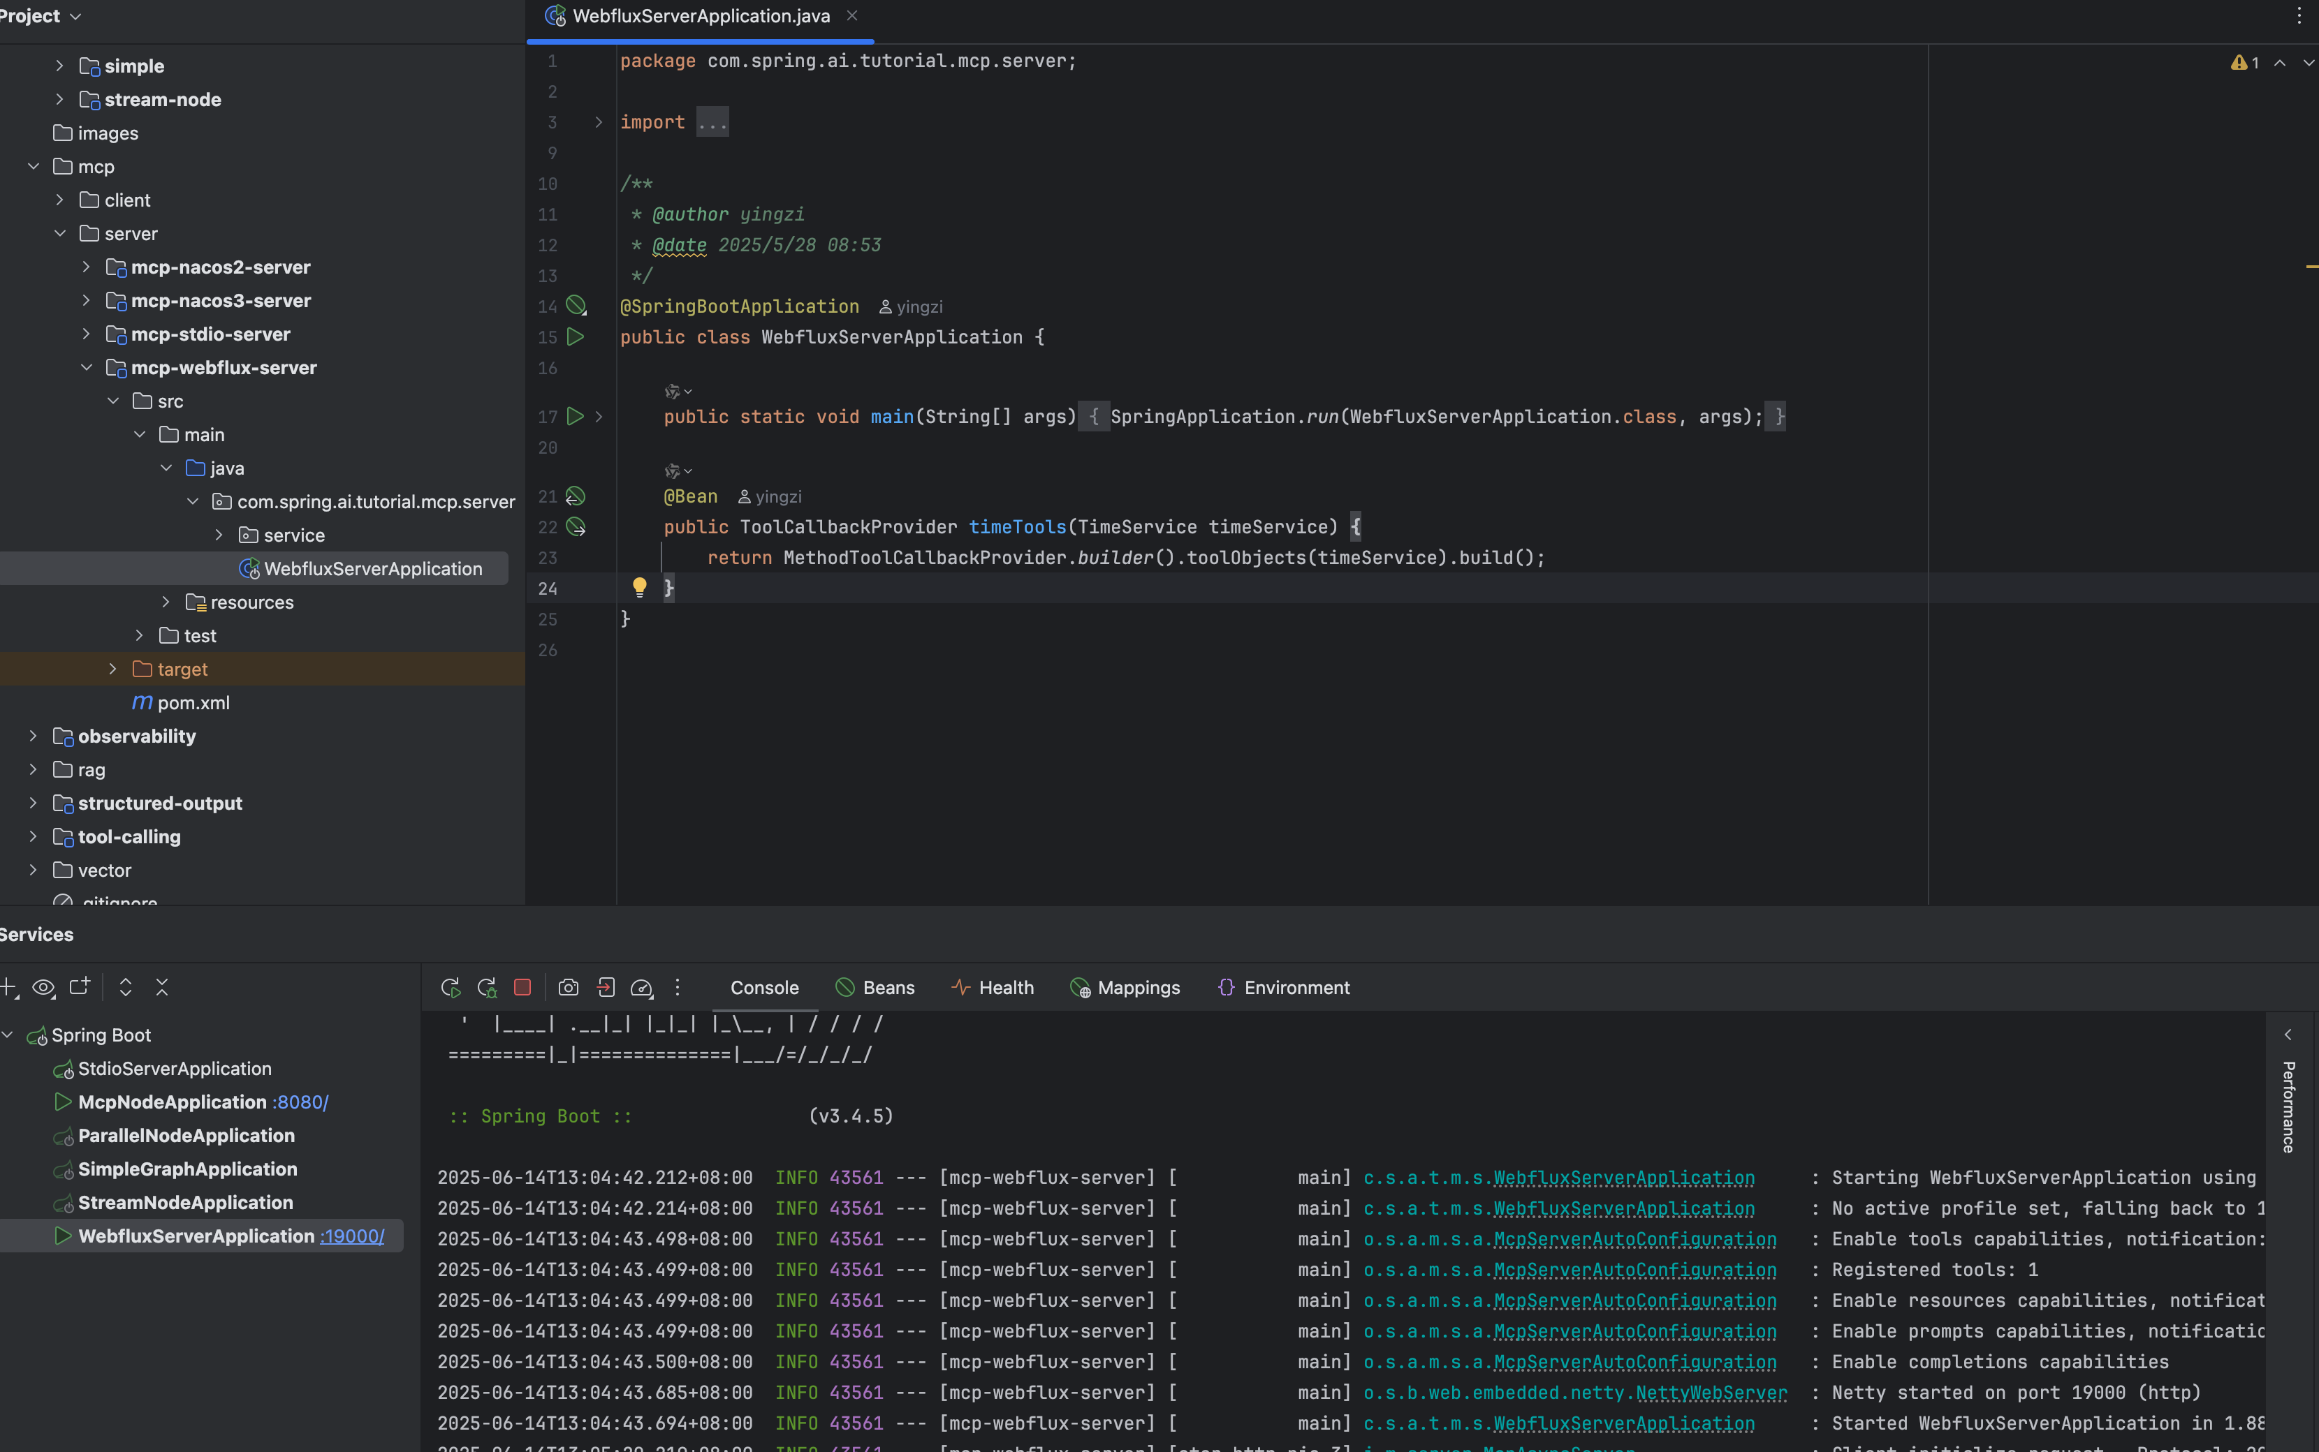2319x1452 pixels.
Task: Click the run gutter icon next to main method
Action: pyautogui.click(x=574, y=416)
